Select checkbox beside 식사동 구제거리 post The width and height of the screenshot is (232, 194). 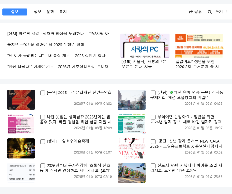[153, 93]
